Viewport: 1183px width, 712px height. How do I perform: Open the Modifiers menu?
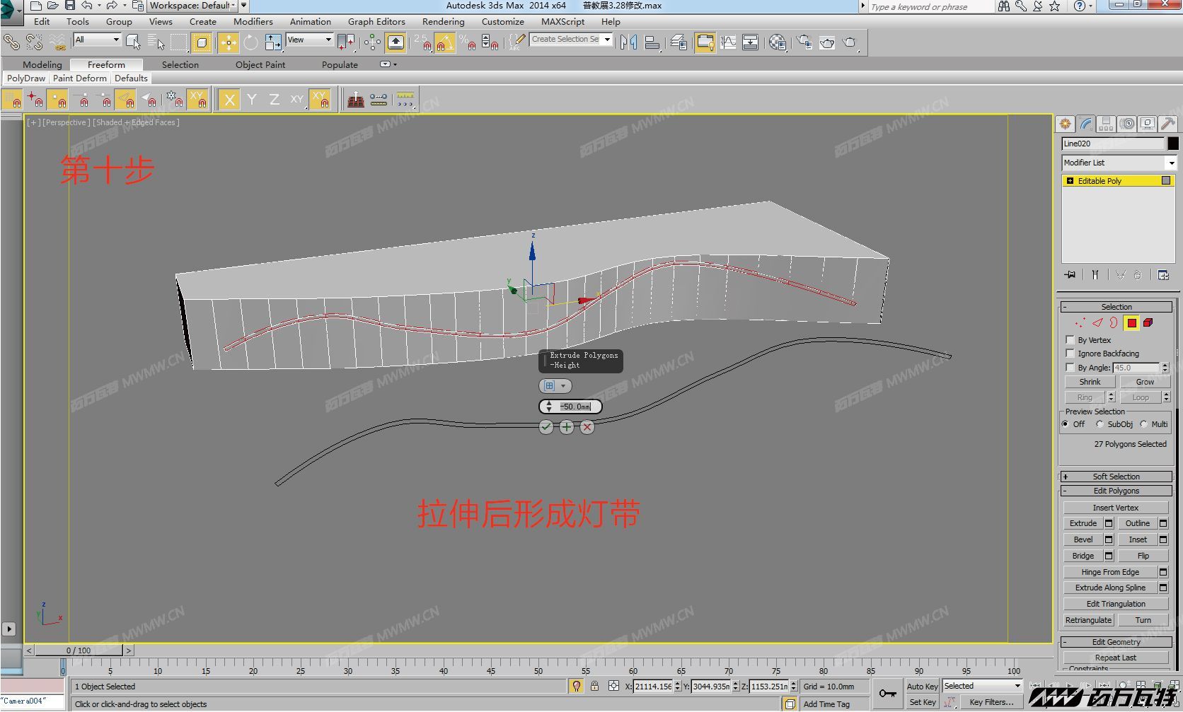[253, 21]
